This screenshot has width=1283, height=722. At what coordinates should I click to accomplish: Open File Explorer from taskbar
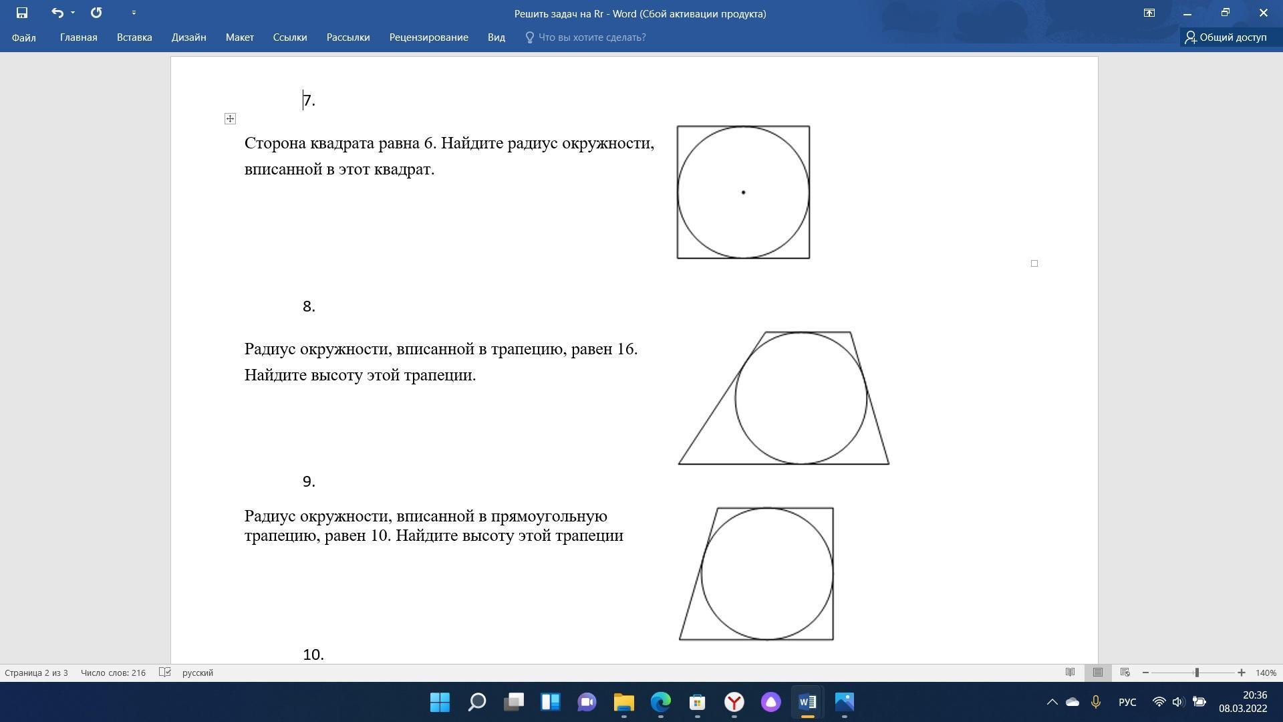[624, 702]
